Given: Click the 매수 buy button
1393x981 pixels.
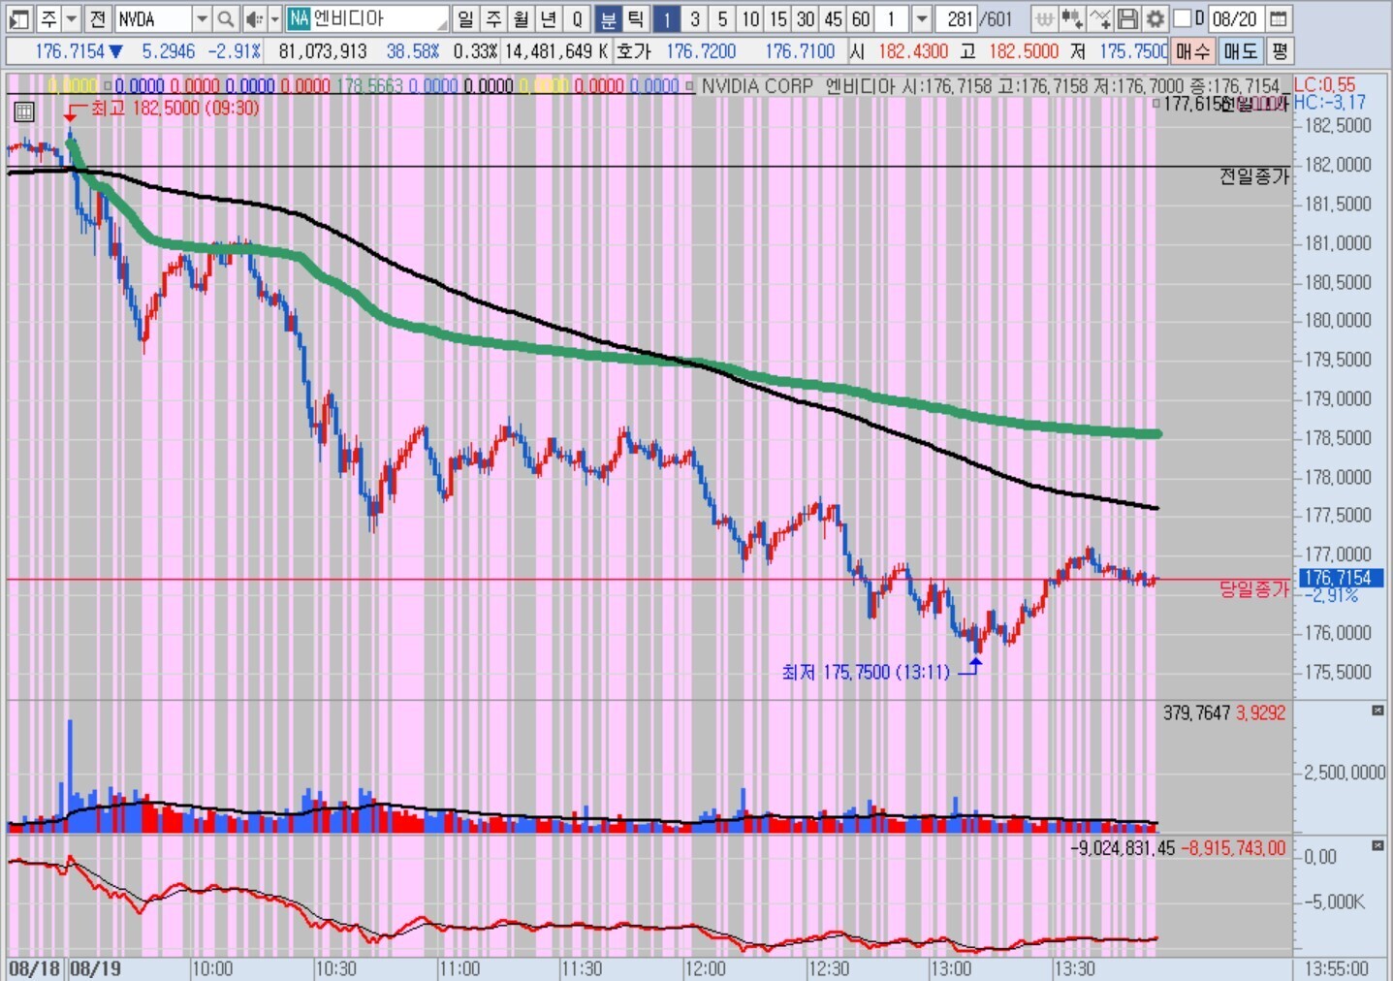Looking at the screenshot, I should tap(1192, 50).
